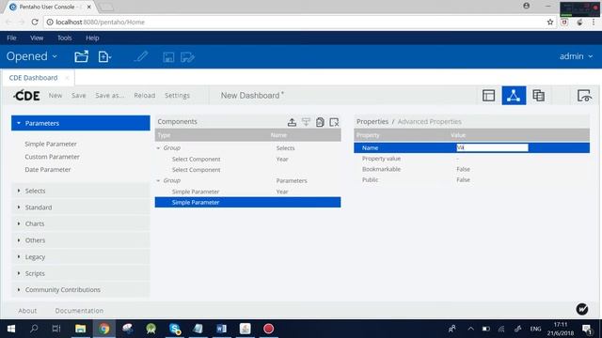Add a Custom Parameter from the palette
The height and width of the screenshot is (338, 602).
(x=53, y=157)
